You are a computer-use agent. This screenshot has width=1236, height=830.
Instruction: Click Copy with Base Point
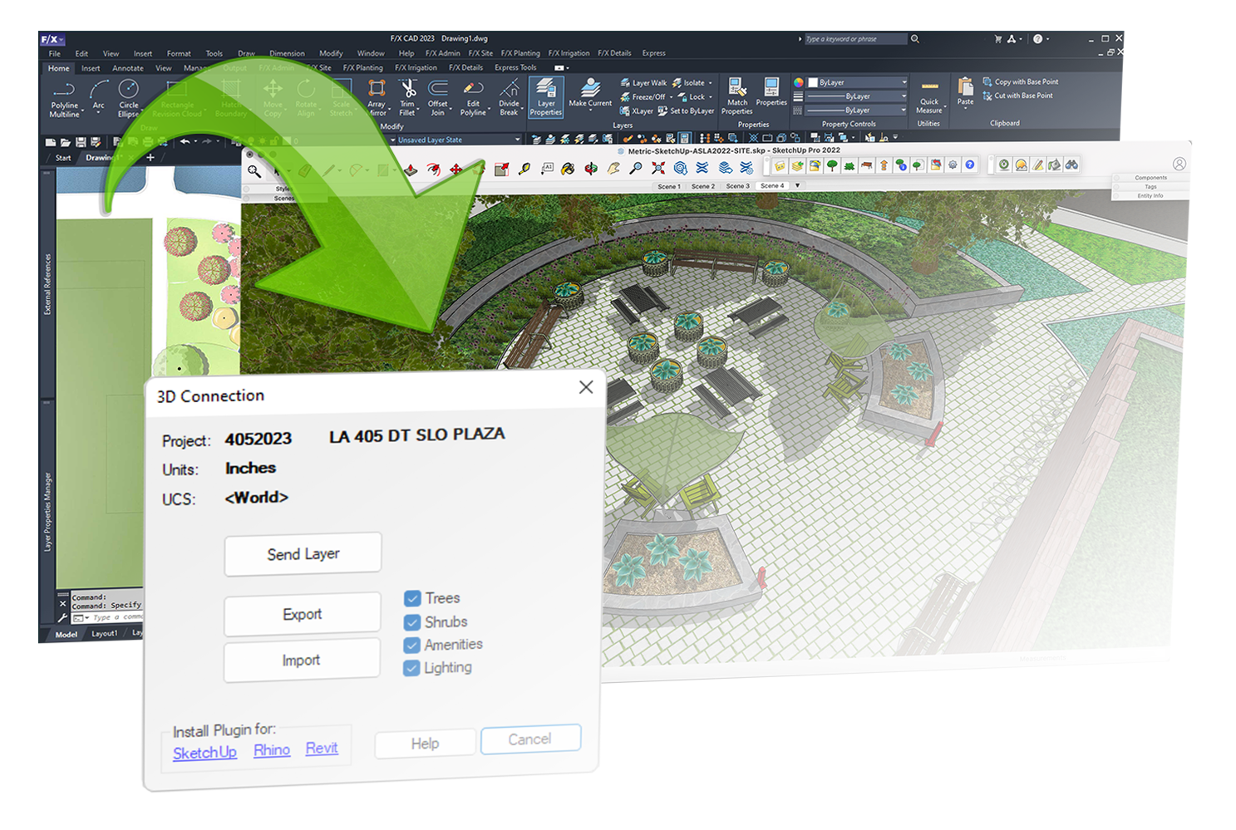1021,81
